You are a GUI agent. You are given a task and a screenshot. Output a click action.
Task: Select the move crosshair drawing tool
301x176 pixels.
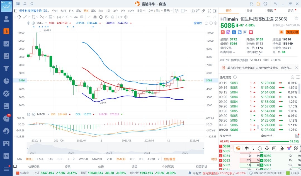point(19,17)
